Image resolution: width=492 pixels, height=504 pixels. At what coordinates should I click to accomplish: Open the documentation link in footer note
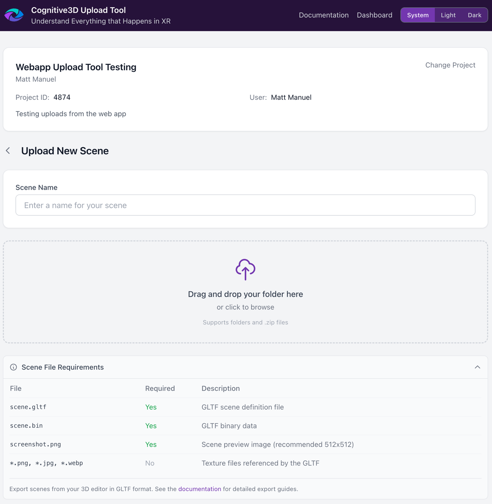[x=199, y=489]
